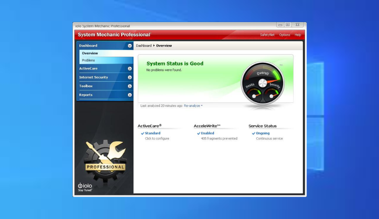Click 'Last analyzed 20 minutes ago' text
The image size is (379, 219).
161,105
